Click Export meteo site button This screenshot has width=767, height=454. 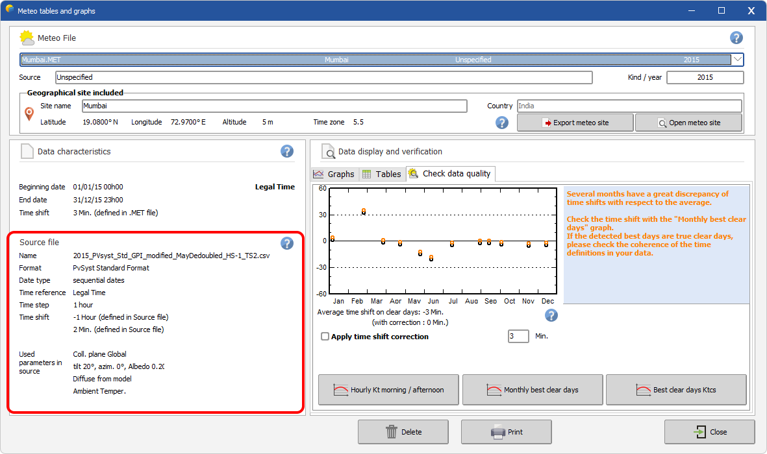coord(575,123)
